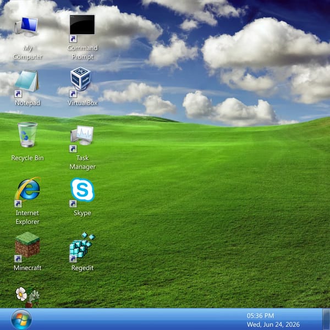Open the My Computer desktop icon
This screenshot has width=330, height=330.
27,27
